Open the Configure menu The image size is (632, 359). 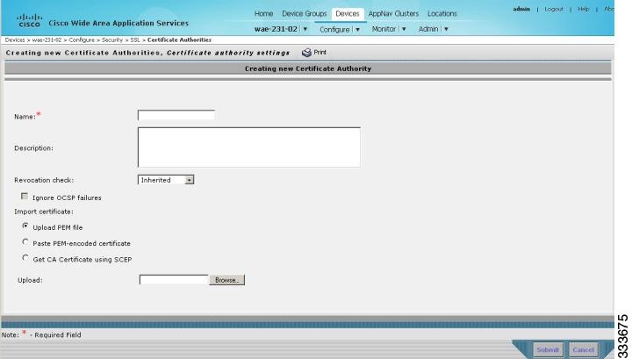334,30
